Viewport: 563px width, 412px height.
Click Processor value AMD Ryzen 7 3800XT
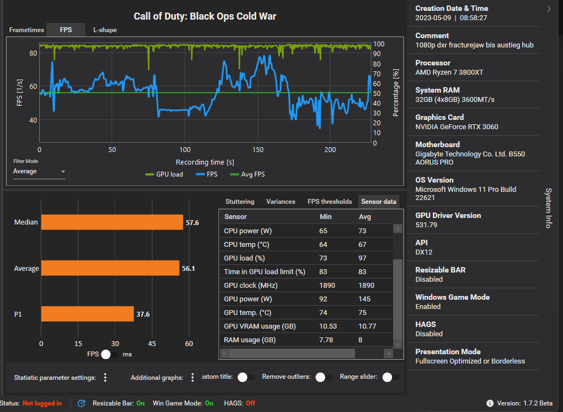(449, 72)
